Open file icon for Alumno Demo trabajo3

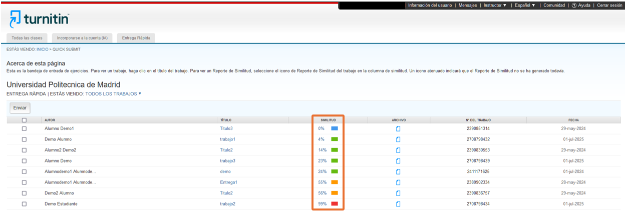coord(398,161)
